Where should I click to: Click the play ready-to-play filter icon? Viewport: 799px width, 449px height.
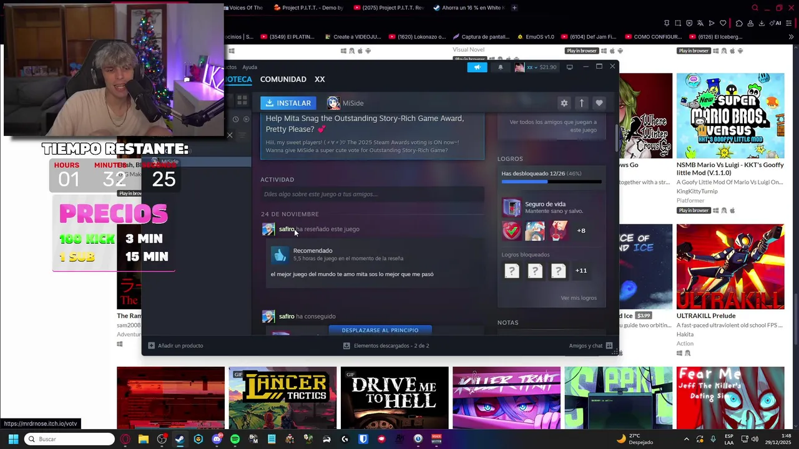(x=247, y=119)
